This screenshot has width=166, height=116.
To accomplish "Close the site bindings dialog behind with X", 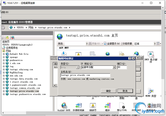I will coord(141,58).
